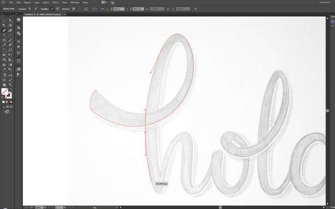Image resolution: width=335 pixels, height=209 pixels.
Task: Select the Scale tool
Action: 10,50
